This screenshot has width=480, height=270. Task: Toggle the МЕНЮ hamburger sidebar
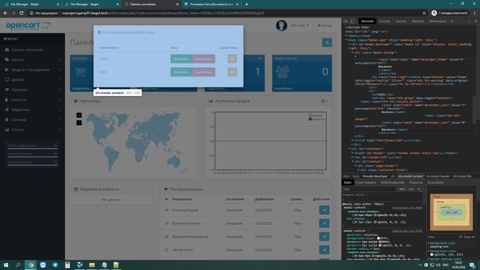pos(11,39)
